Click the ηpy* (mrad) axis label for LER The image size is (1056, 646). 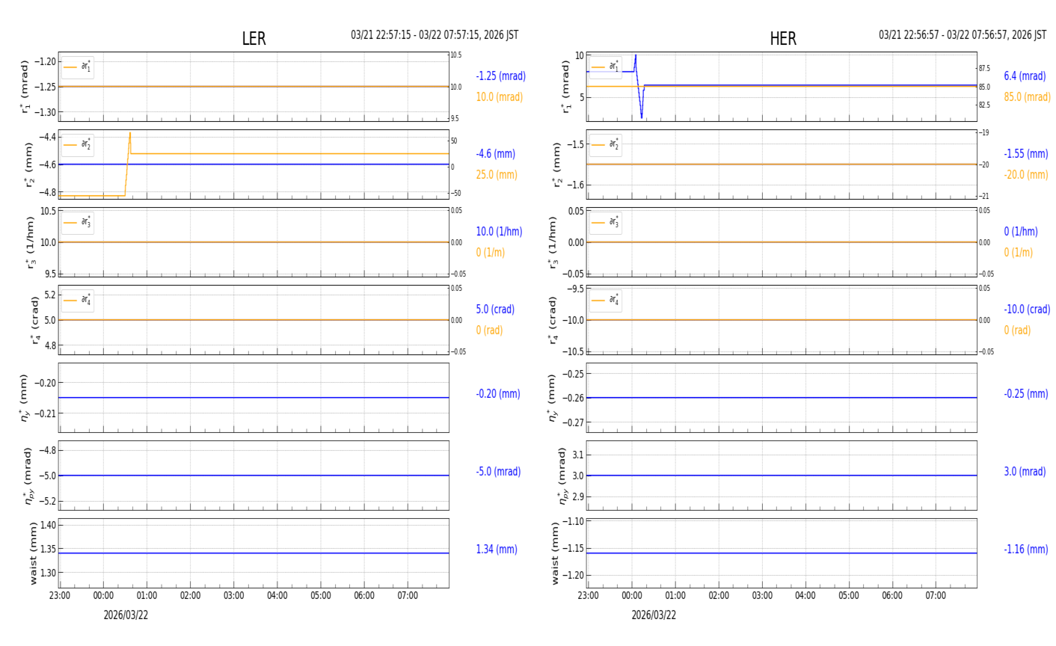[28, 476]
